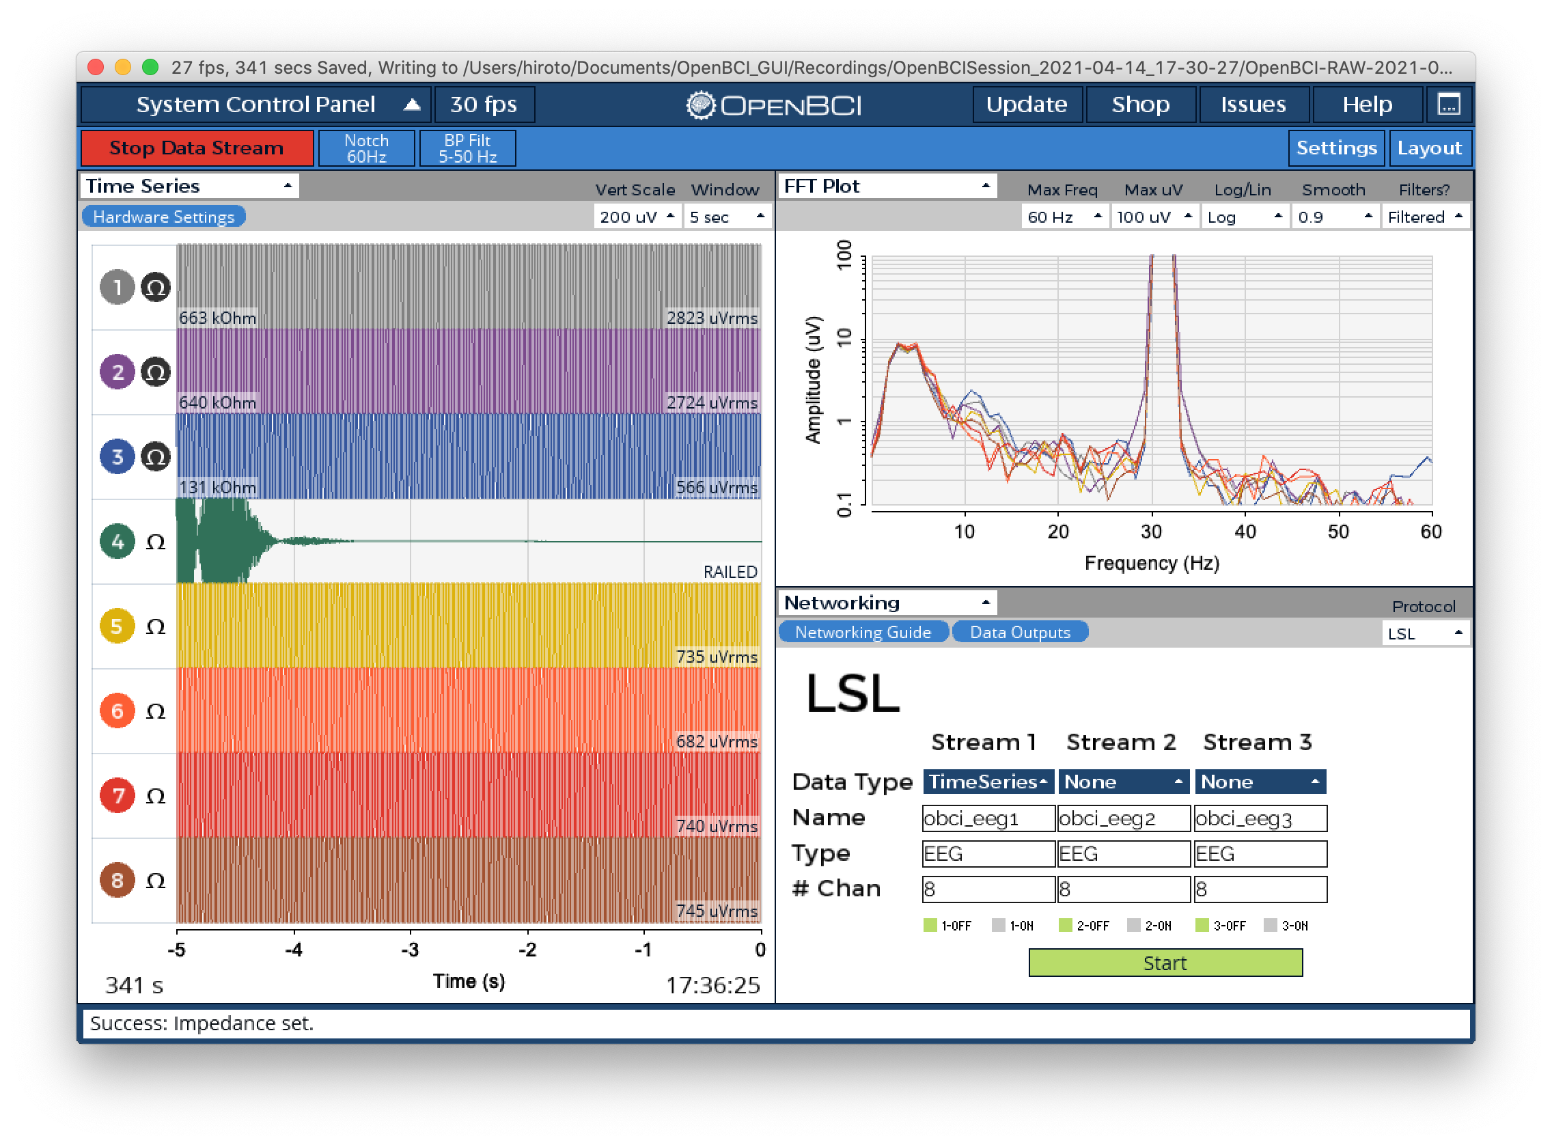Click the Stop Data Stream button
The height and width of the screenshot is (1145, 1552).
pyautogui.click(x=197, y=148)
